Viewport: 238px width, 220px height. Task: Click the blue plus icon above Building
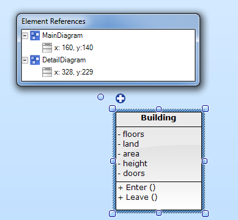pyautogui.click(x=121, y=98)
